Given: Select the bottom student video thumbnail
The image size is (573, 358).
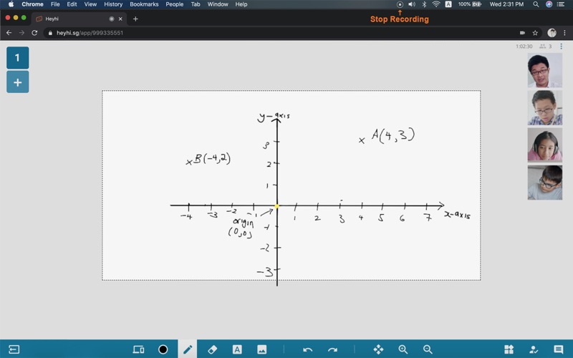Looking at the screenshot, I should [545, 183].
